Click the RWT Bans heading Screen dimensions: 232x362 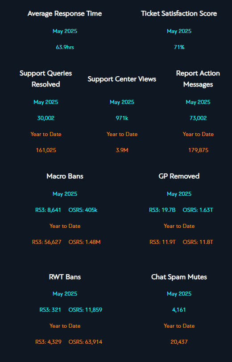pos(65,277)
